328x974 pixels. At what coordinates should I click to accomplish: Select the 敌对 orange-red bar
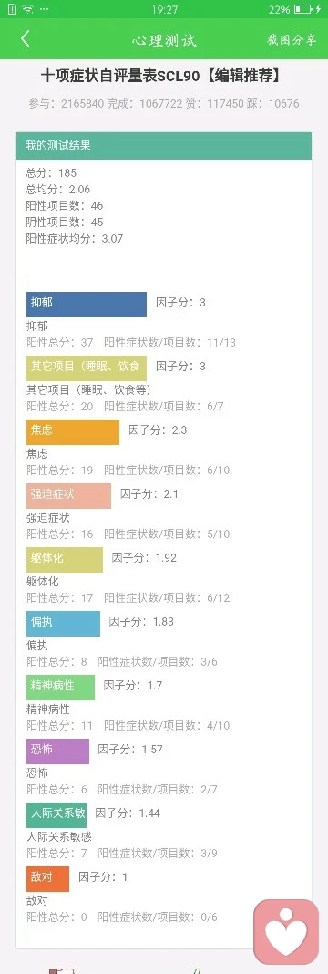(x=47, y=878)
